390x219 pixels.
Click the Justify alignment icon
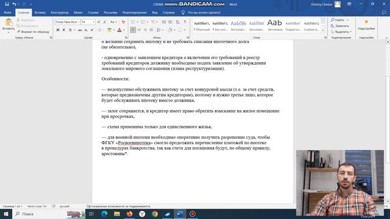(151, 30)
